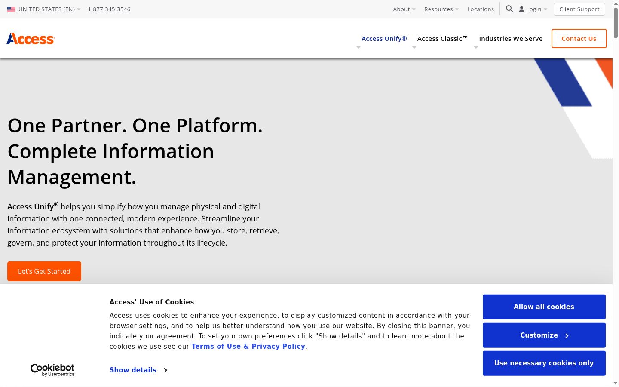The width and height of the screenshot is (619, 387).
Task: Expand the Resources dropdown
Action: 441,9
